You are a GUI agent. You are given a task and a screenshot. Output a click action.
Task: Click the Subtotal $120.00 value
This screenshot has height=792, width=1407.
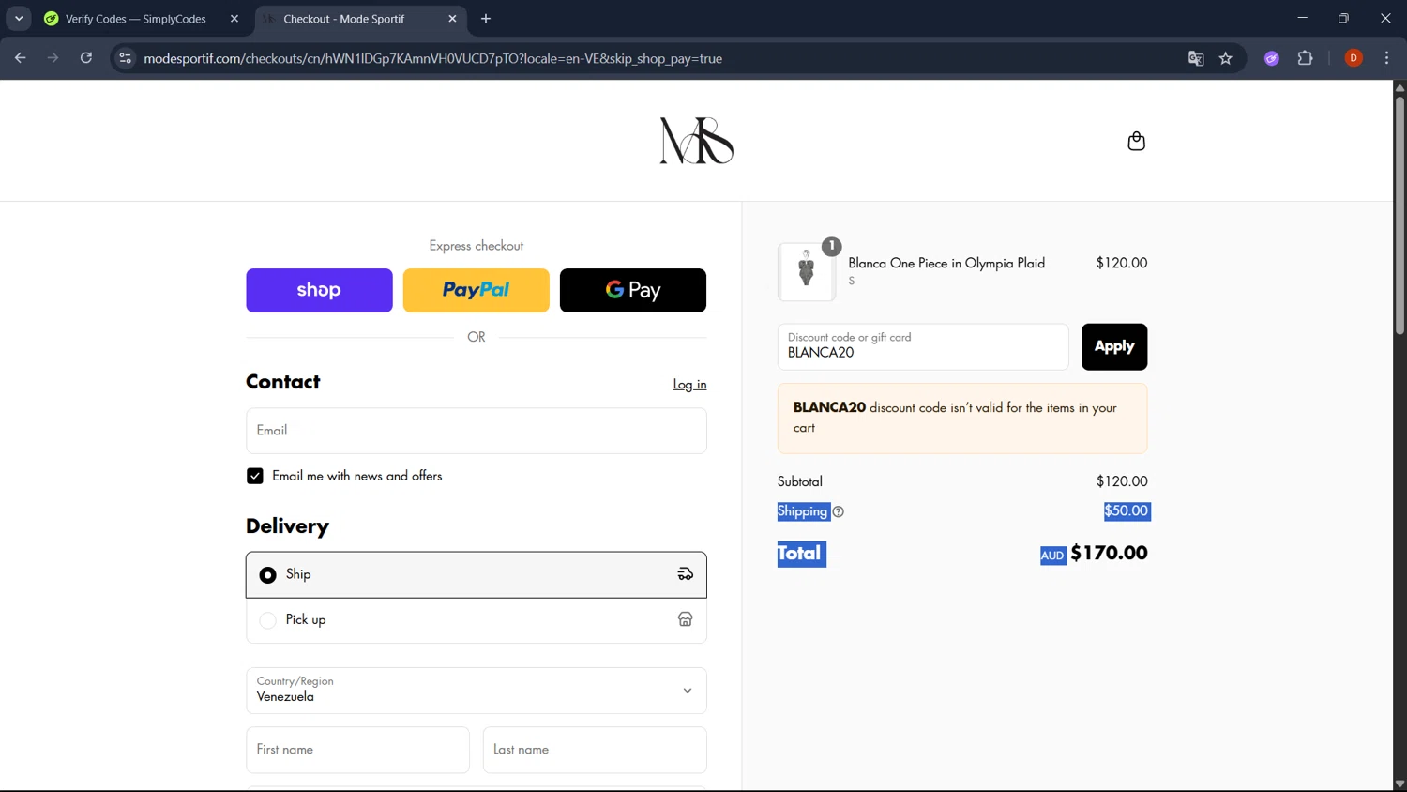(x=1122, y=481)
